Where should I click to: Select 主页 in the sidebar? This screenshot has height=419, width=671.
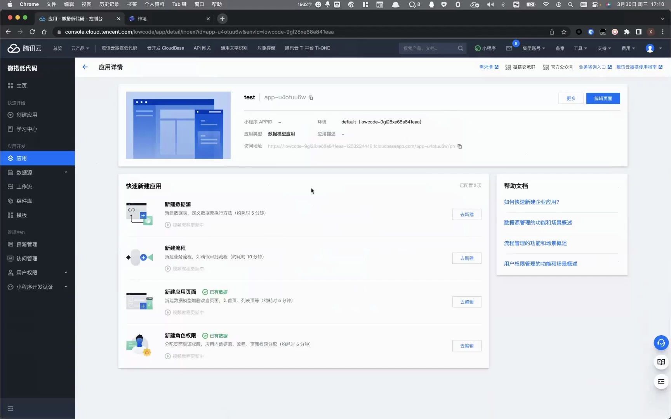37,86
